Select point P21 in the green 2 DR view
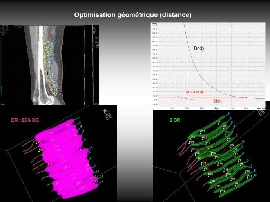 (233, 179)
